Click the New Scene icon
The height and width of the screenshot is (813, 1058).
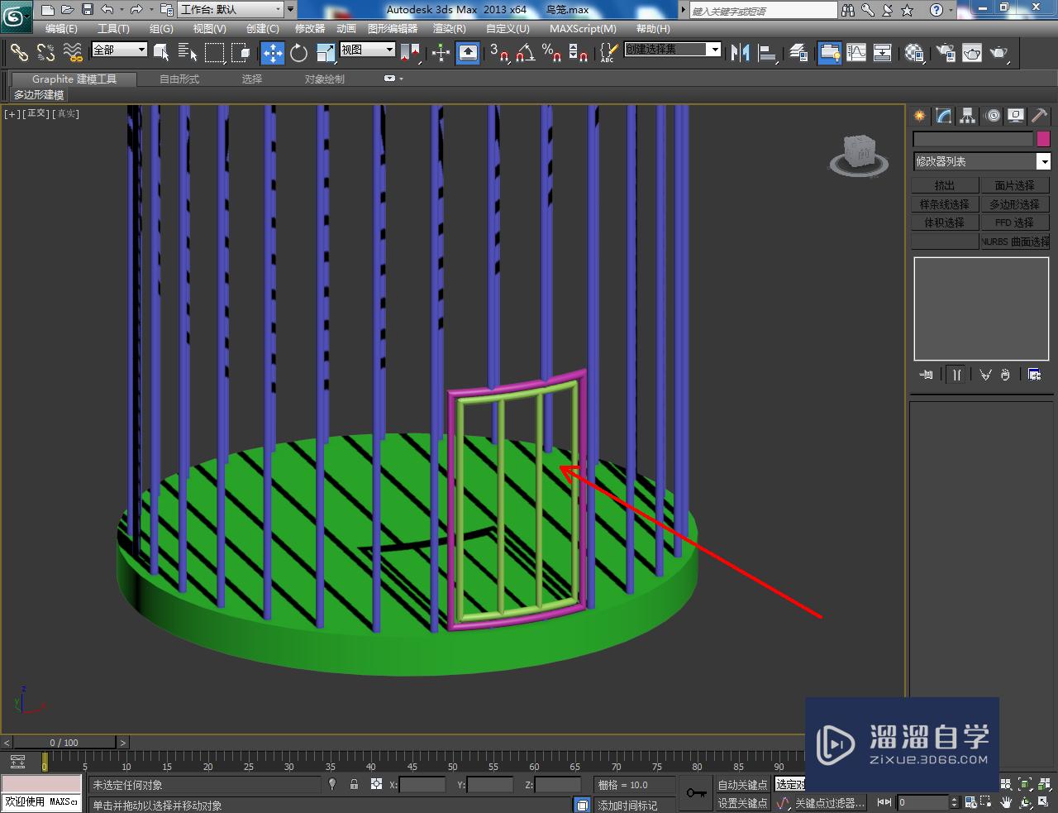(48, 10)
